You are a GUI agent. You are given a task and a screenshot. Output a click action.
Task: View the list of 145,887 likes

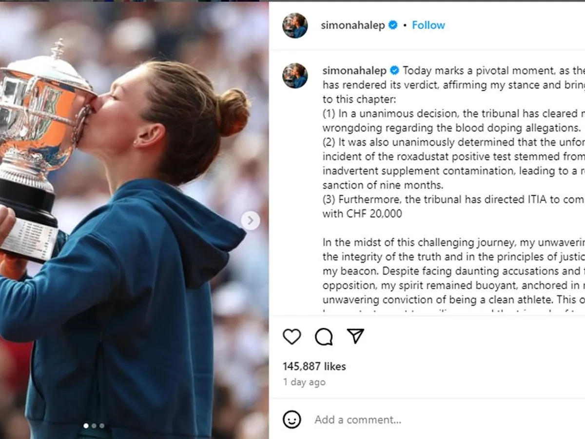point(314,366)
